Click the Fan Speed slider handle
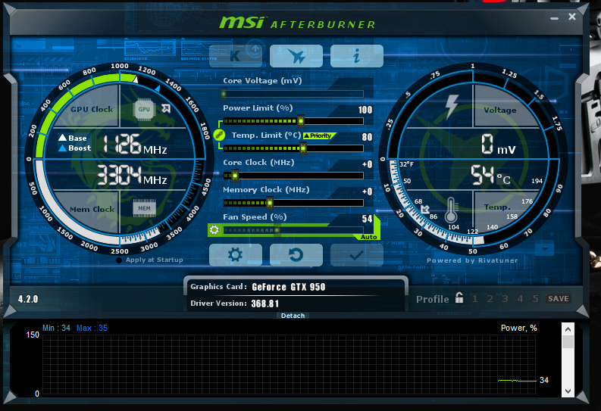This screenshot has width=601, height=411. click(x=277, y=230)
